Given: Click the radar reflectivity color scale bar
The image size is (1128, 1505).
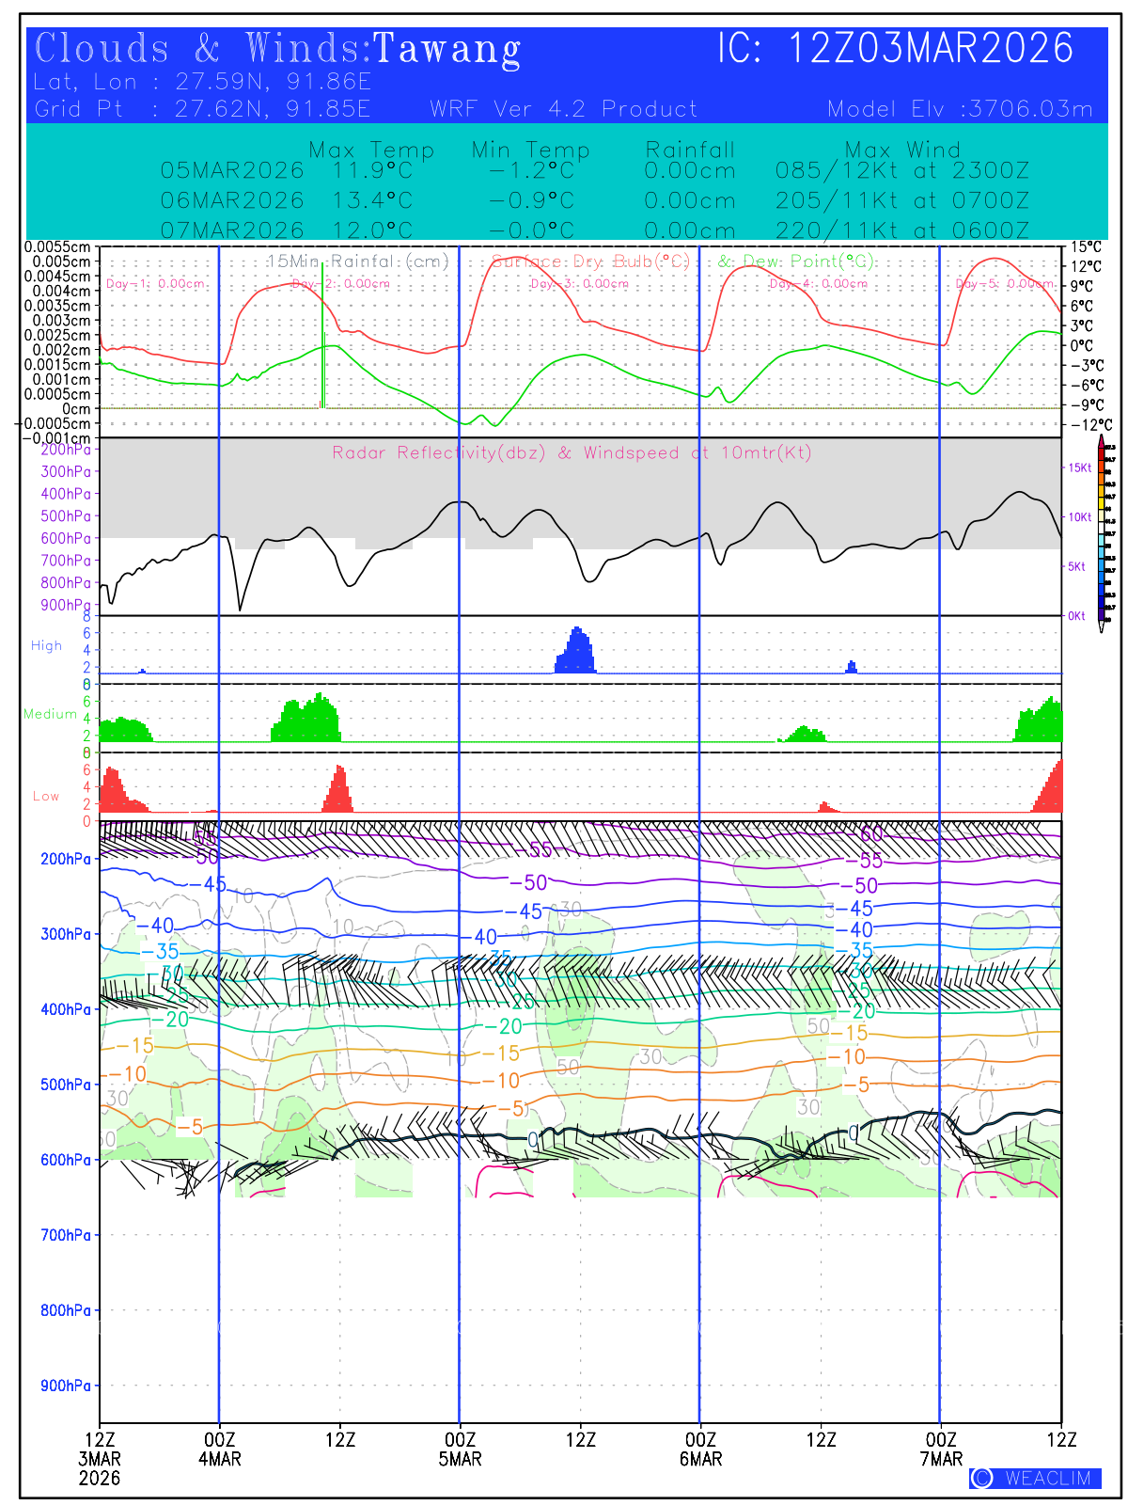Looking at the screenshot, I should (x=1101, y=533).
